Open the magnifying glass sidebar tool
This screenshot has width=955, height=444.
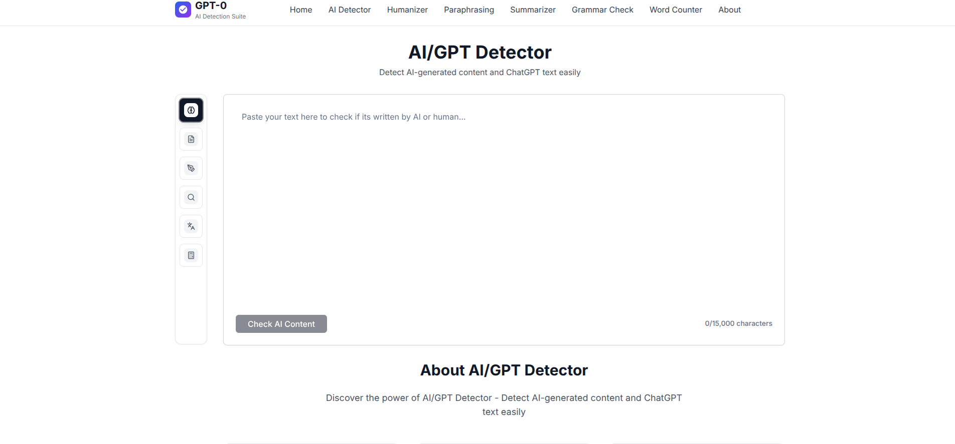pos(191,197)
